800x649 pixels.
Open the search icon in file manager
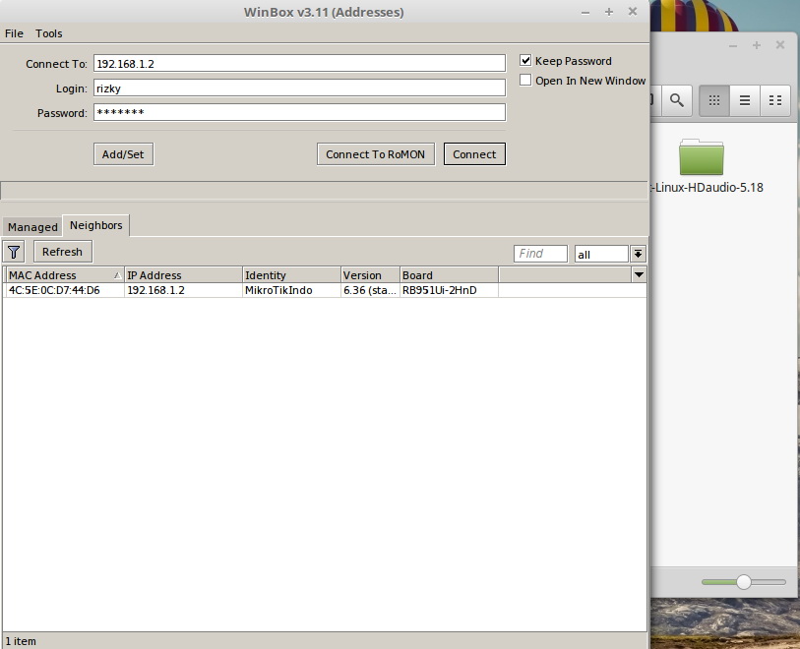pos(676,100)
